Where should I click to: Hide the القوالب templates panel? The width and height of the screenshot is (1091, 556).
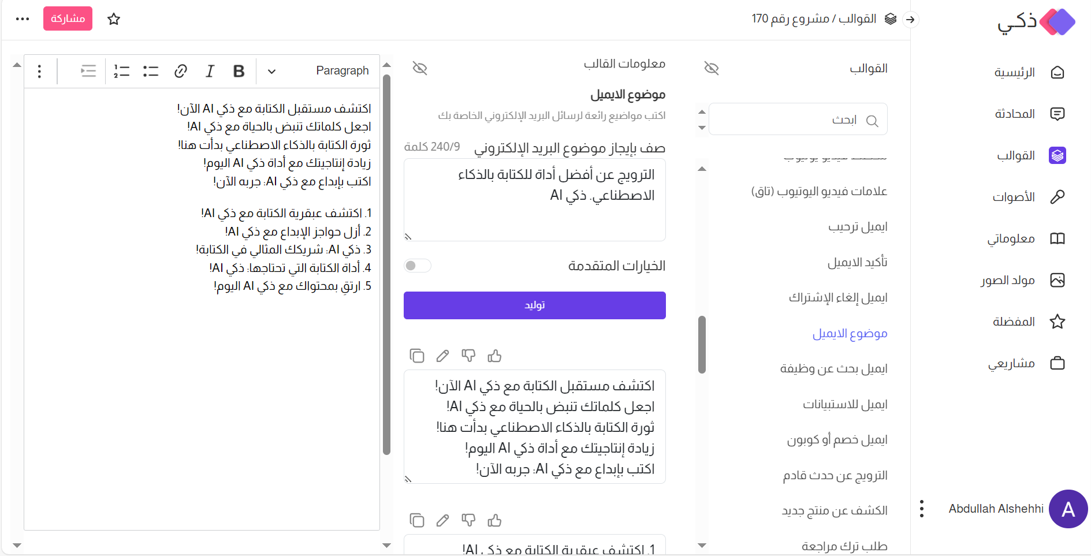pyautogui.click(x=712, y=68)
